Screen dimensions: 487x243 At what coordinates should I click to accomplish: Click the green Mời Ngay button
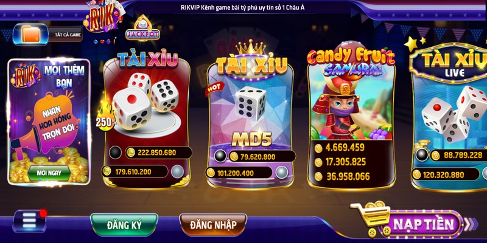[49, 173]
